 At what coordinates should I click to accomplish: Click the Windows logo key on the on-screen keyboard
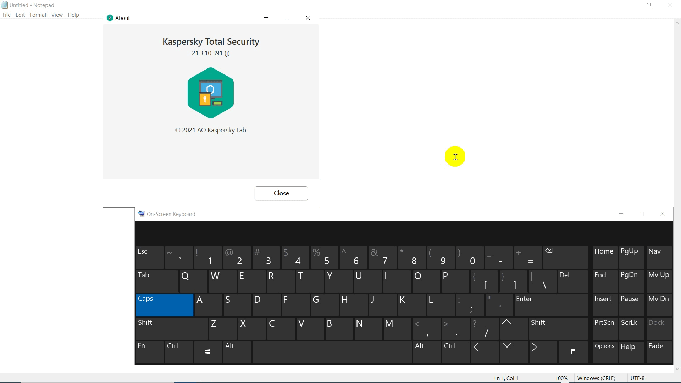tap(208, 352)
